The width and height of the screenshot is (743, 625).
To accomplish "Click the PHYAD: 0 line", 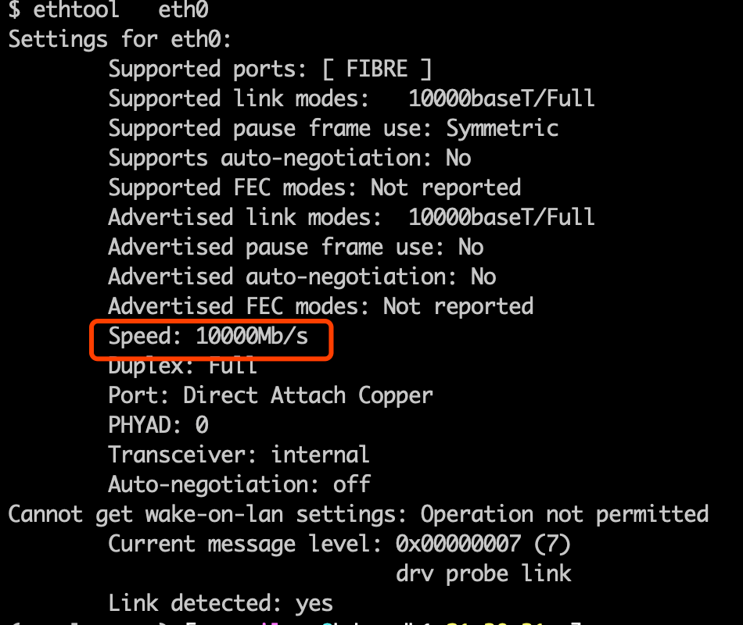I will coord(158,425).
